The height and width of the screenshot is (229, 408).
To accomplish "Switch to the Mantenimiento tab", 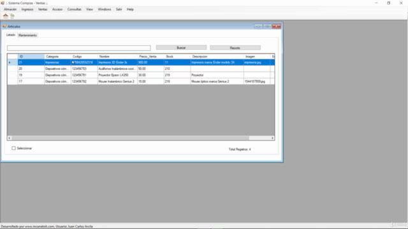I will coord(27,36).
